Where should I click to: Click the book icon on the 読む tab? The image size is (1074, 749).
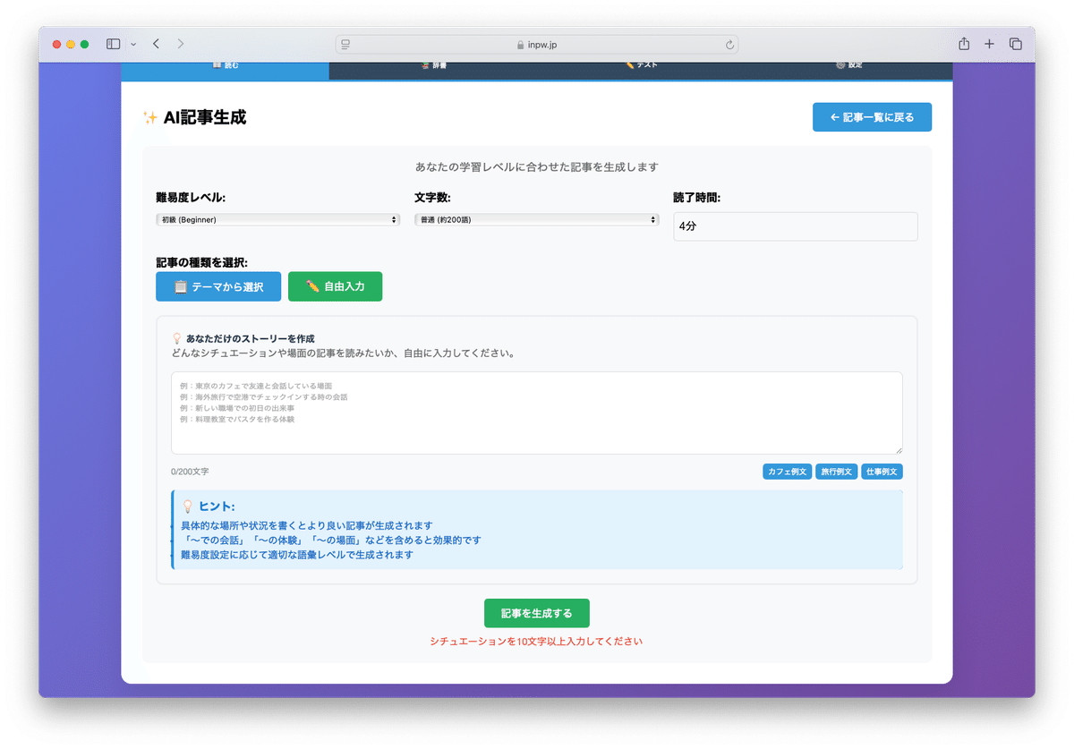[217, 64]
